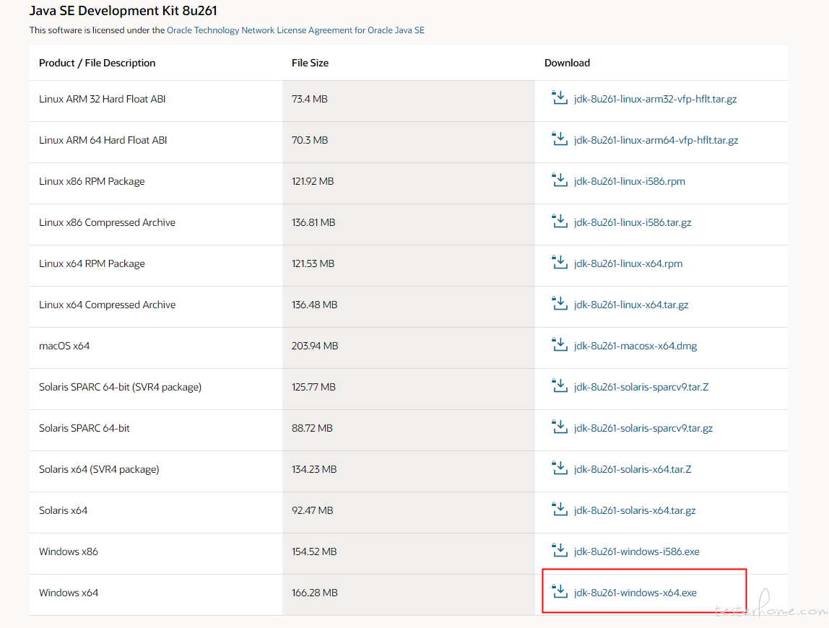
Task: Click download icon beside jdk-8u261-windows-x64.exe
Action: coord(560,592)
